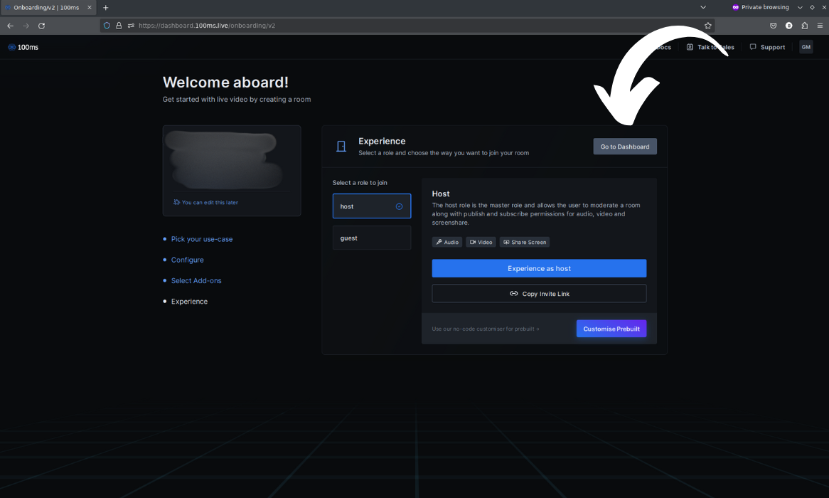This screenshot has height=498, width=829.
Task: Select the host role option
Action: [372, 206]
